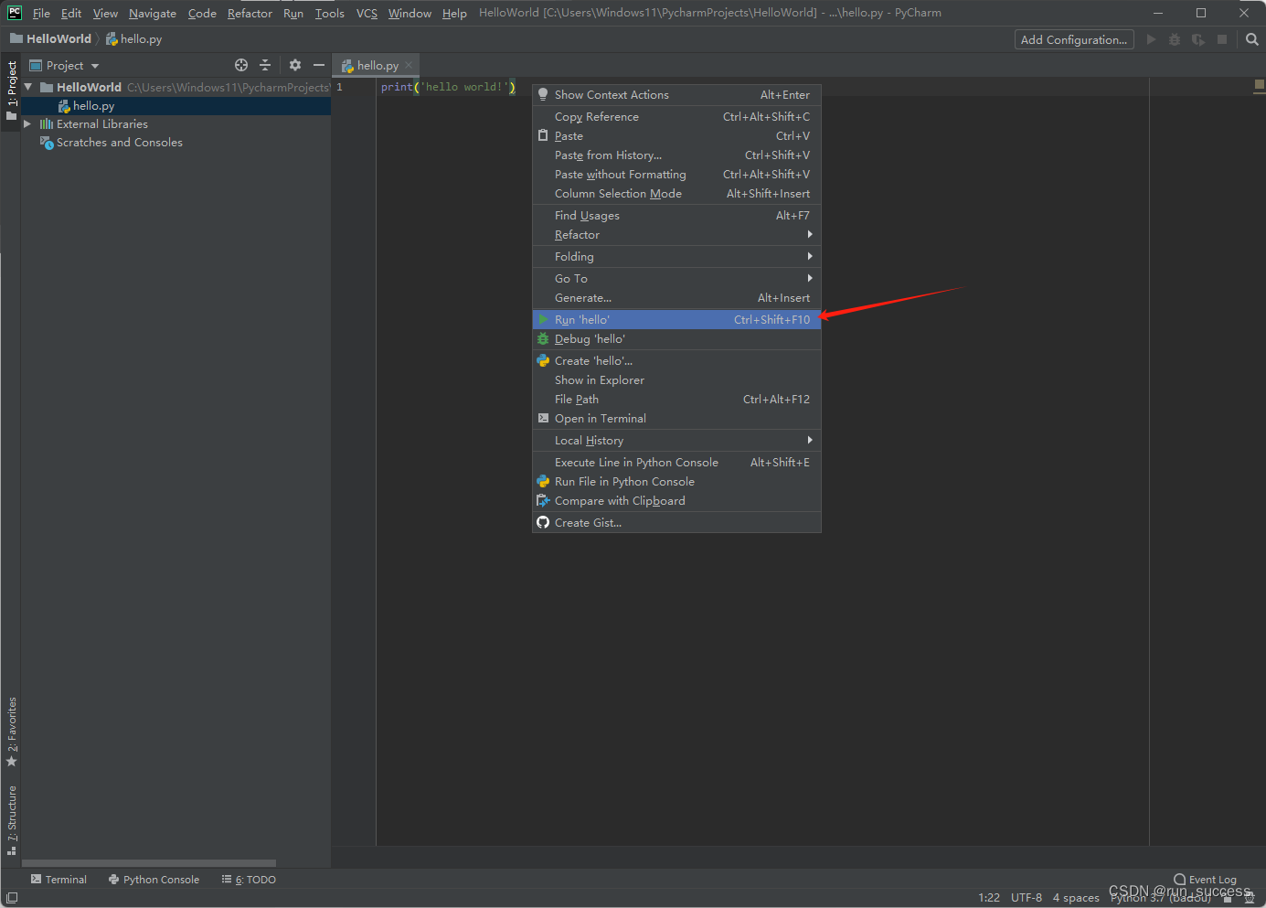The height and width of the screenshot is (908, 1266).
Task: Click the Run with Coverage toolbar icon
Action: (1198, 39)
